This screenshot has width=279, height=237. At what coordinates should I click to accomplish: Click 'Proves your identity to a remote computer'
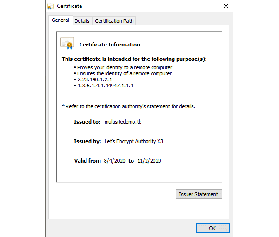click(125, 67)
